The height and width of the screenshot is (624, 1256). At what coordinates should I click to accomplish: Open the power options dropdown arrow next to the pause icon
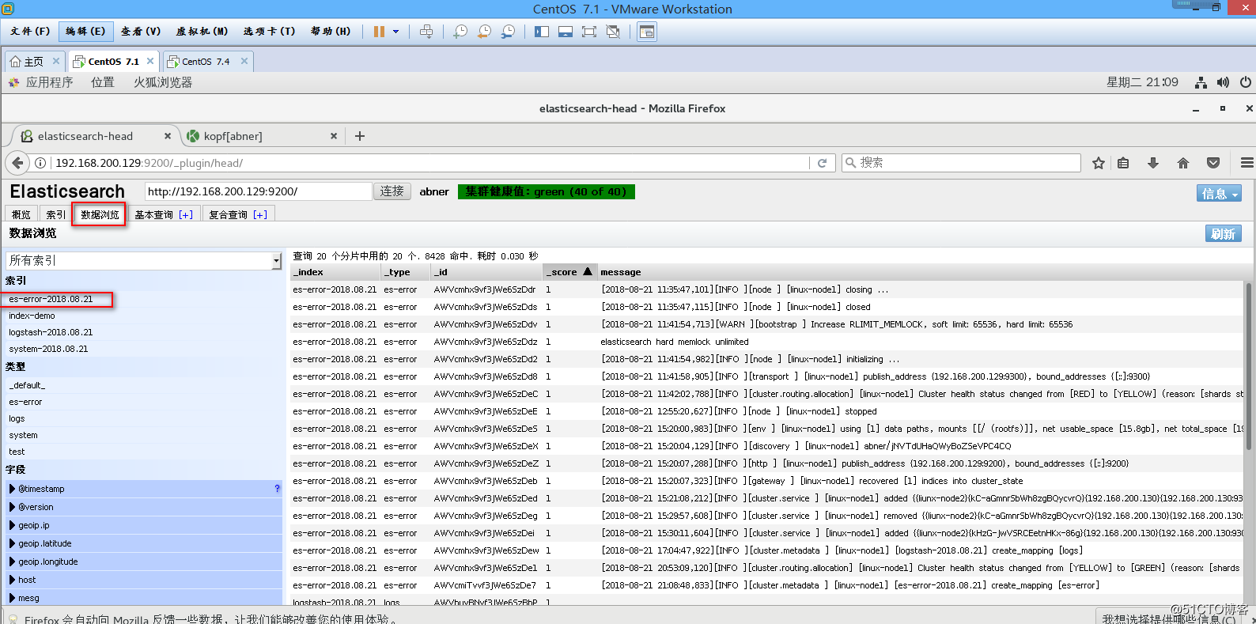[x=396, y=32]
